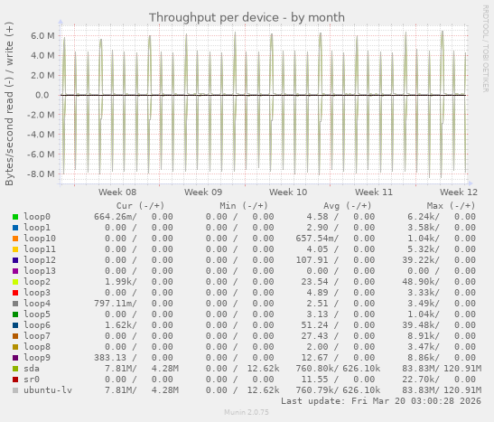The width and height of the screenshot is (494, 422).
Task: Click the Min (-/+) column header
Action: coord(244,206)
